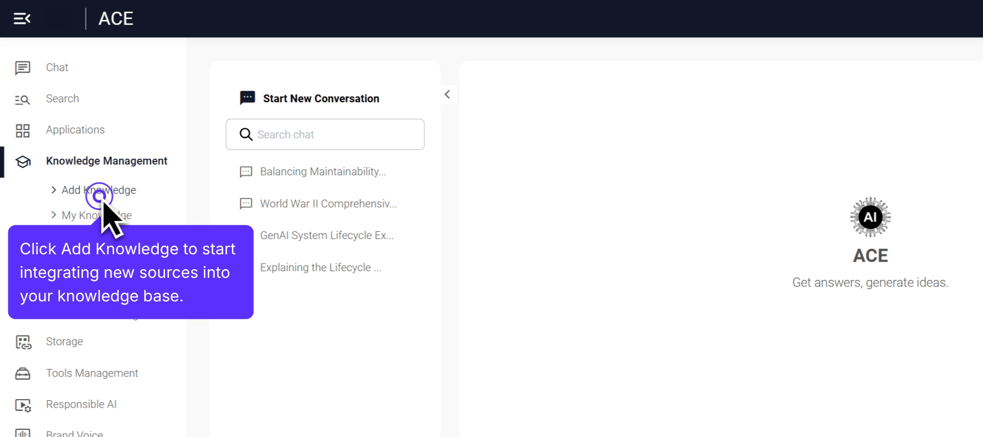Screen dimensions: 983x437
Task: Click the Knowledge Management graduation cap icon
Action: click(23, 162)
